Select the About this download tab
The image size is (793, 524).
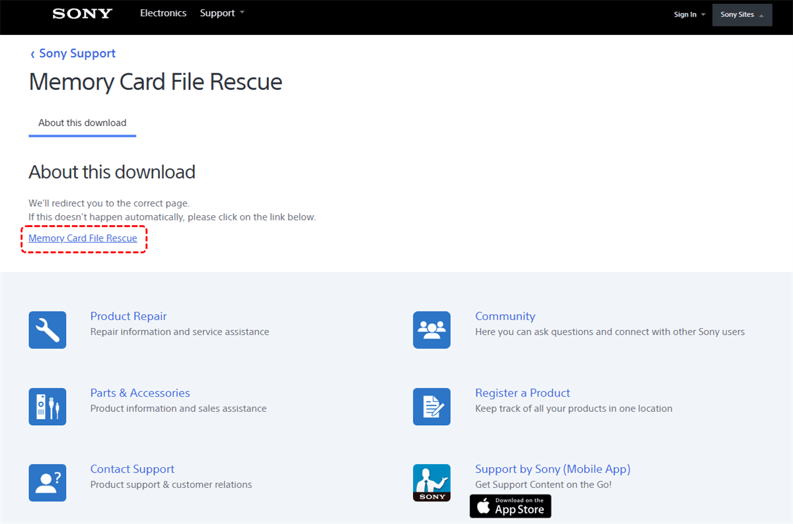pos(82,123)
